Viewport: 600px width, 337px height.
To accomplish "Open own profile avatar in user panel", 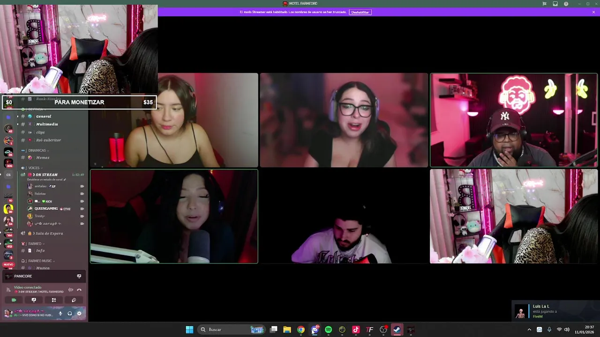I will [8, 314].
